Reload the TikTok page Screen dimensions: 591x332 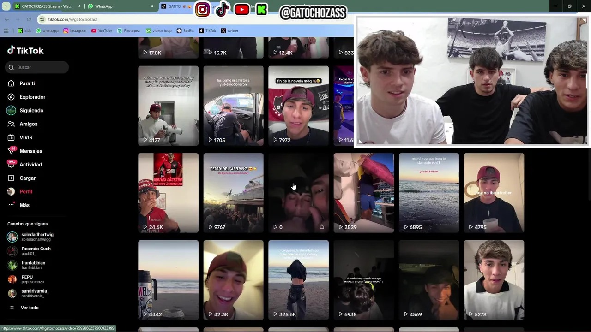[x=29, y=19]
